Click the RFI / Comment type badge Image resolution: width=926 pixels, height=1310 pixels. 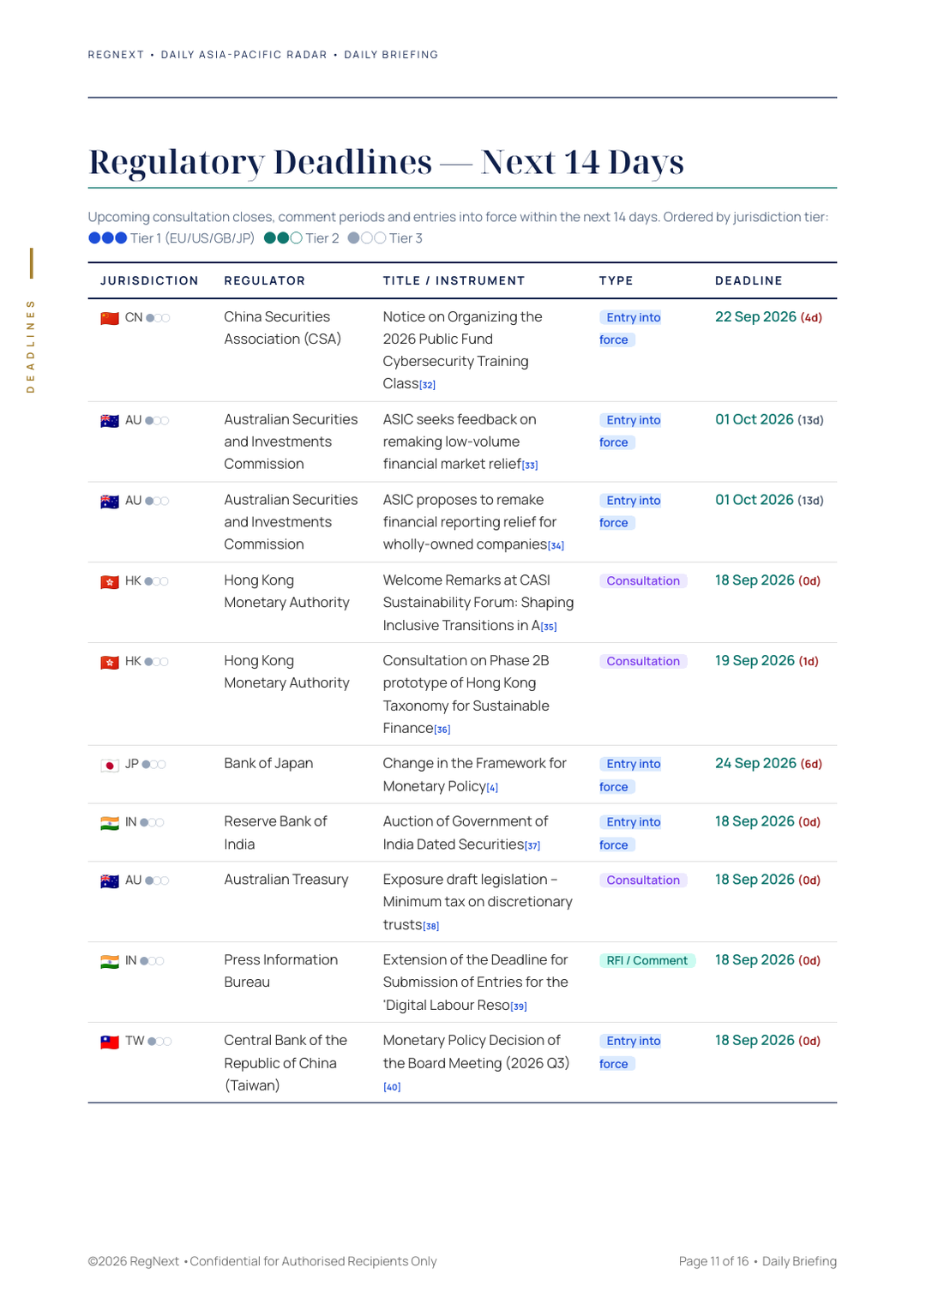click(647, 961)
